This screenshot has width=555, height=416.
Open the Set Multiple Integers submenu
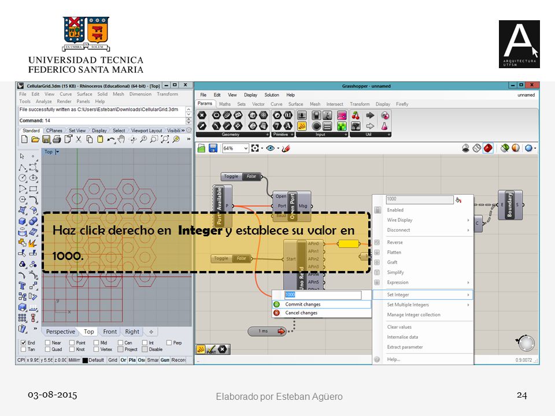tap(423, 304)
